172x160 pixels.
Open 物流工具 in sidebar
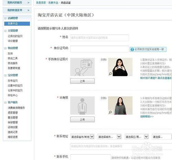(x=13, y=58)
